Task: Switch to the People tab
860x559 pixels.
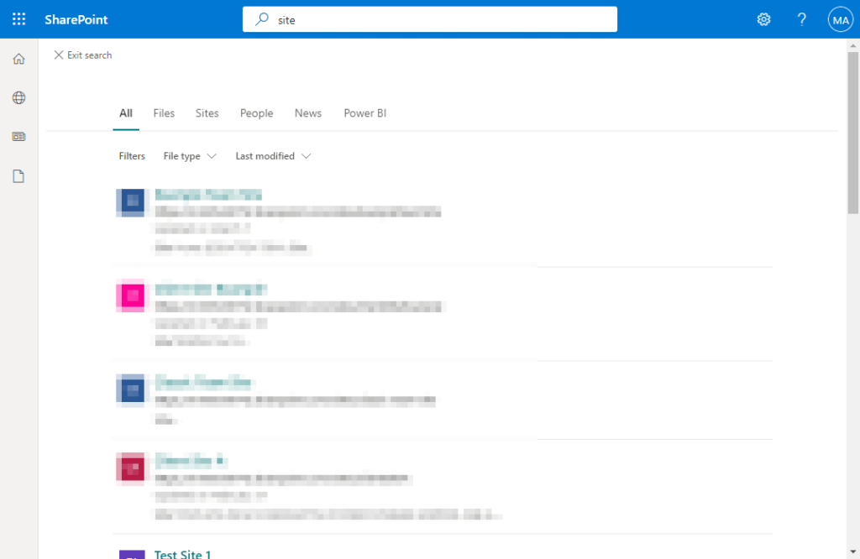Action: coord(256,113)
